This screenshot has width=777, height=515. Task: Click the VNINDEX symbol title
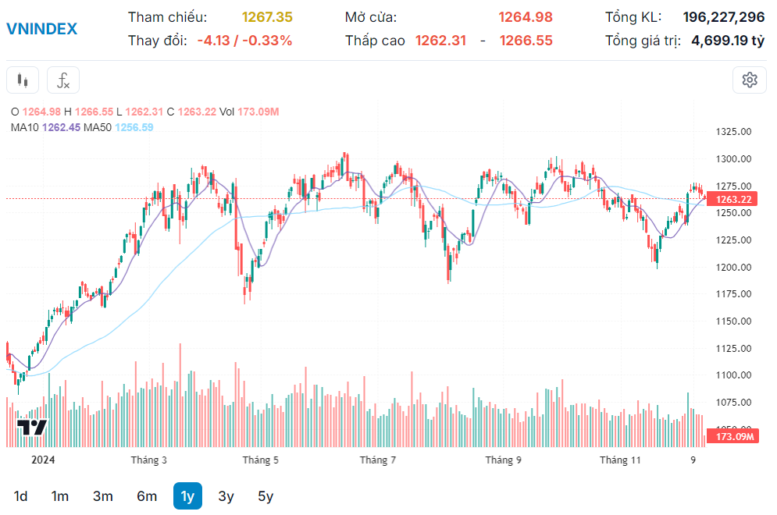[42, 29]
